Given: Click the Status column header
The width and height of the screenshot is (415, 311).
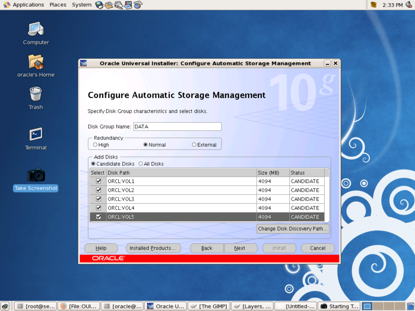Looking at the screenshot, I should [307, 173].
